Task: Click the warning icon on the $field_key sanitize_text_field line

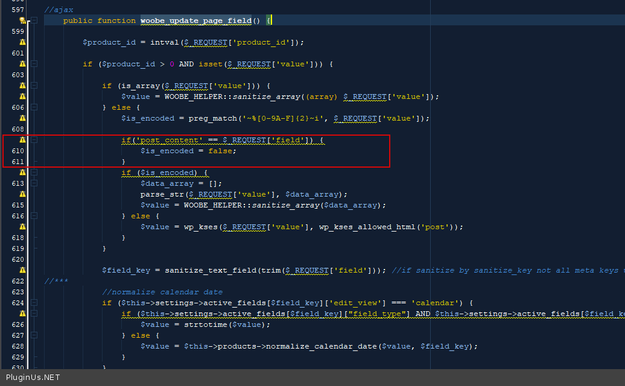Action: pos(22,270)
